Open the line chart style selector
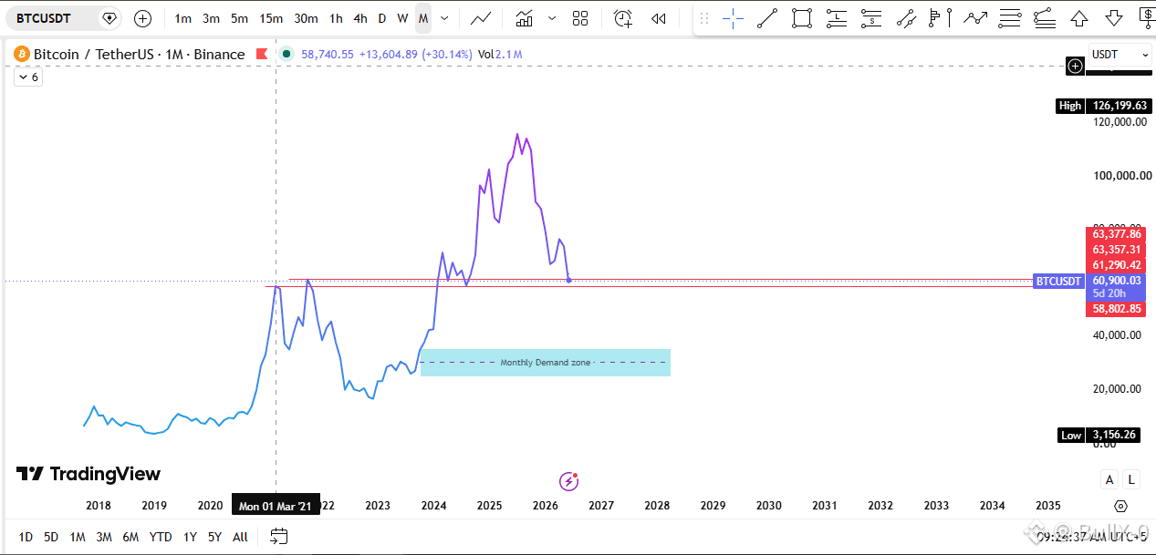The height and width of the screenshot is (555, 1156). click(x=480, y=18)
